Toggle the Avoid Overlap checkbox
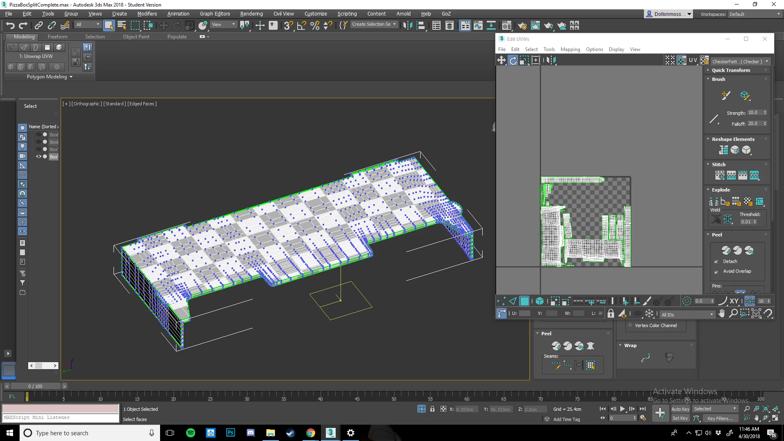This screenshot has width=784, height=441. [716, 272]
